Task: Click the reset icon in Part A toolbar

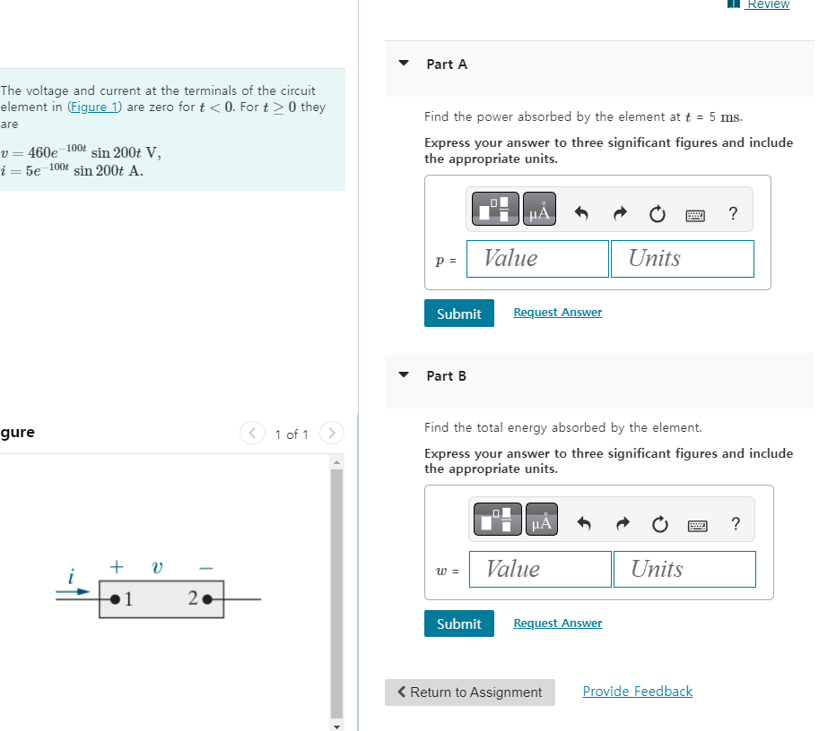Action: 657,213
